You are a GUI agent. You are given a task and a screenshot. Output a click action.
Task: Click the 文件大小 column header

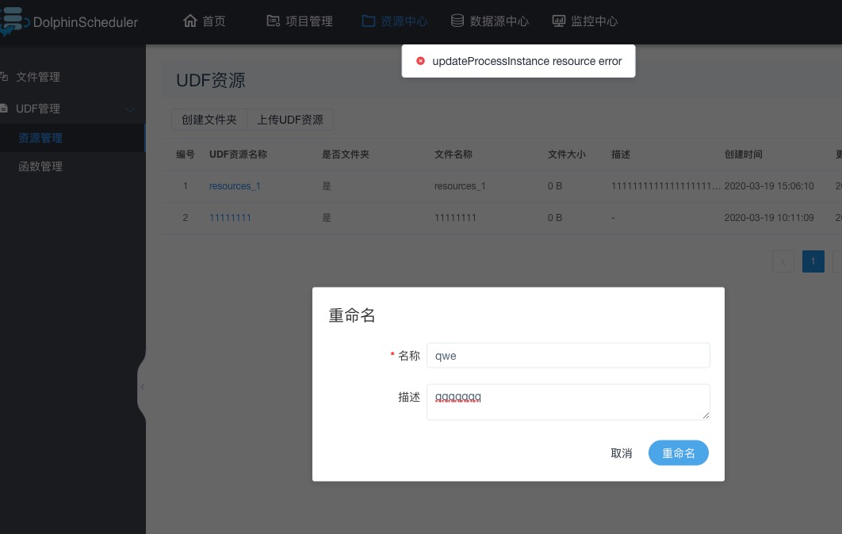pyautogui.click(x=567, y=154)
